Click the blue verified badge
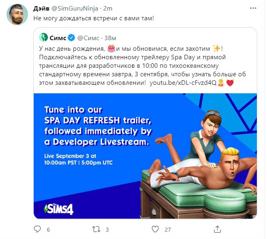 [x=72, y=38]
